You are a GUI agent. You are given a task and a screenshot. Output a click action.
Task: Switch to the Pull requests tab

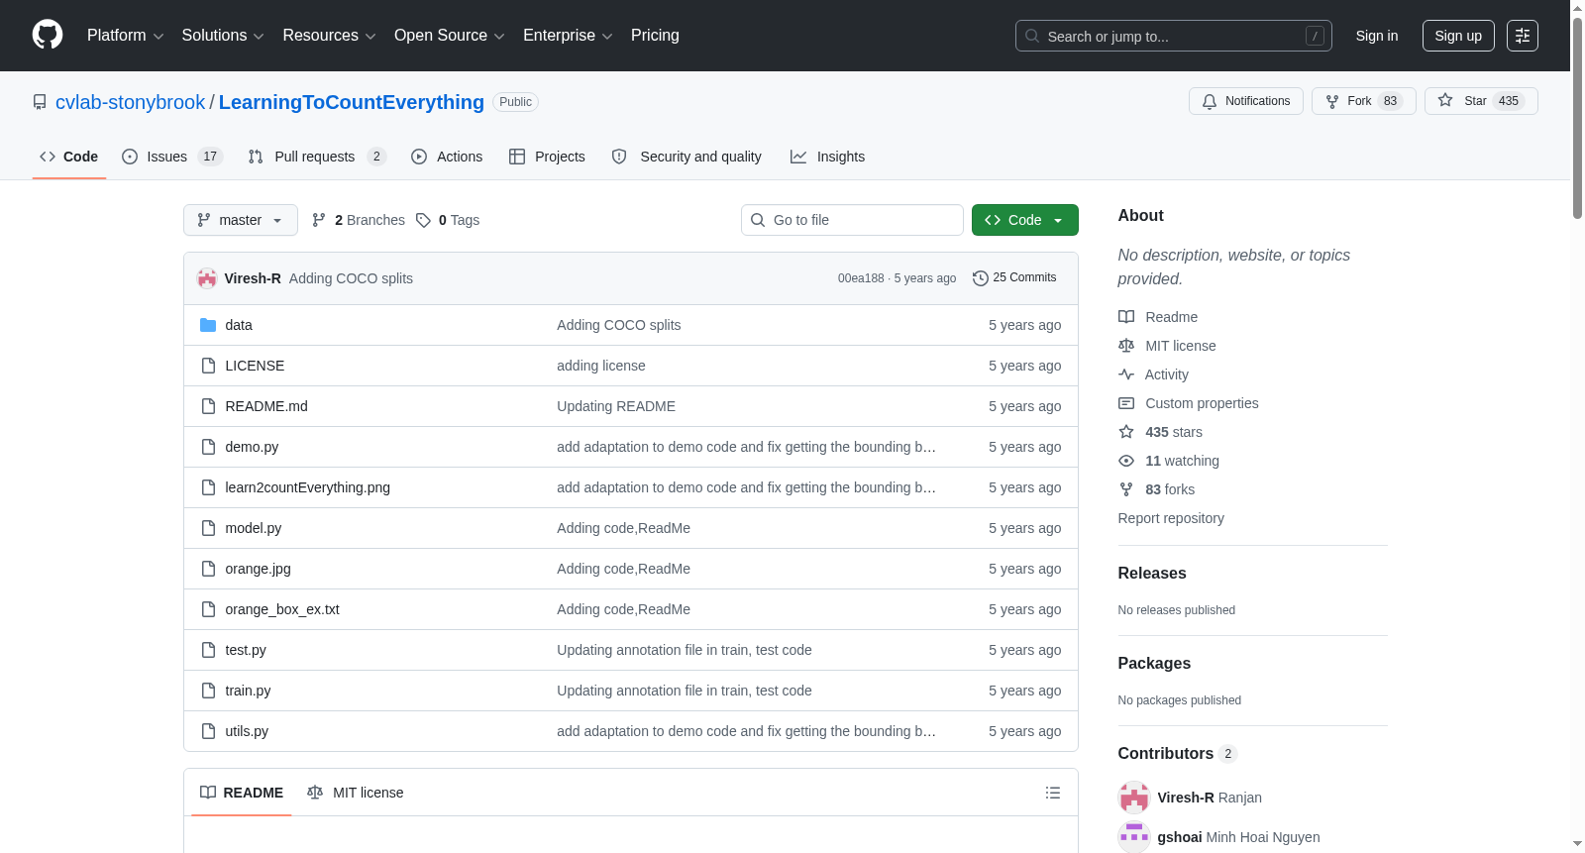pyautogui.click(x=317, y=157)
